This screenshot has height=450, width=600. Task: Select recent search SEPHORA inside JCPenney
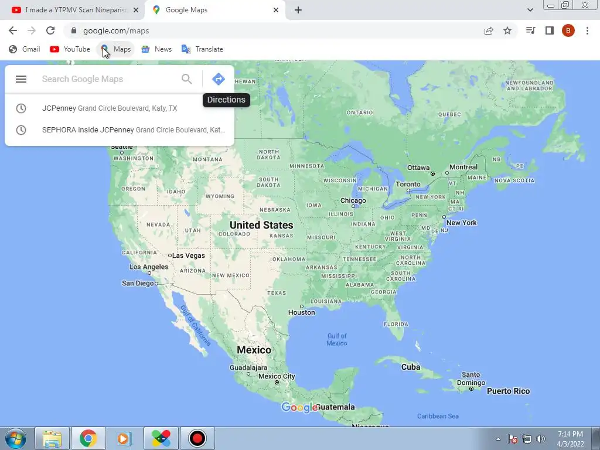120,129
